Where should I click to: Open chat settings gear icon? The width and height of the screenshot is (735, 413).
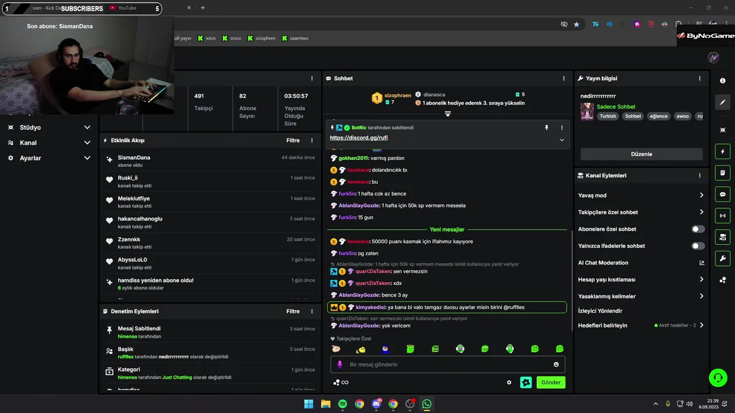pyautogui.click(x=509, y=383)
